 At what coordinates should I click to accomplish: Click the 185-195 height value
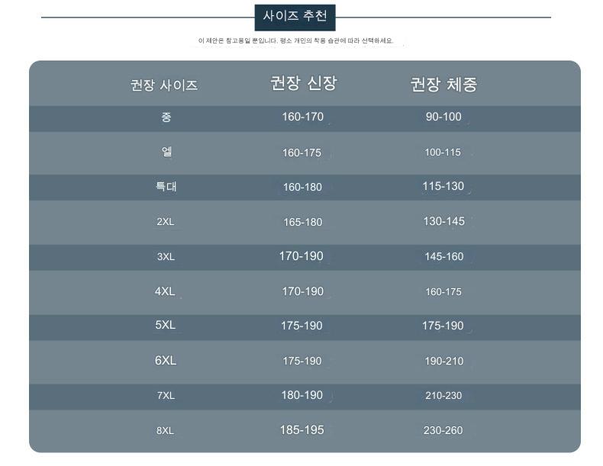point(301,430)
